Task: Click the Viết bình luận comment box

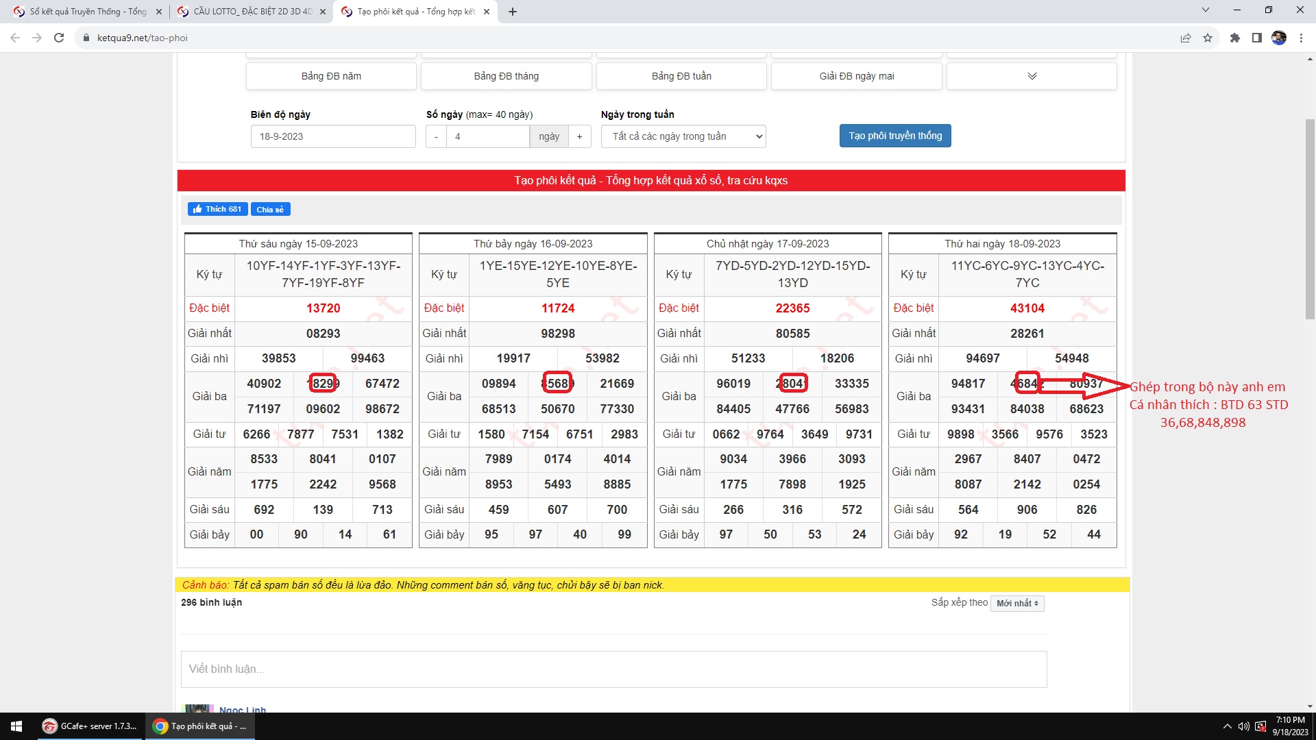Action: [x=613, y=669]
